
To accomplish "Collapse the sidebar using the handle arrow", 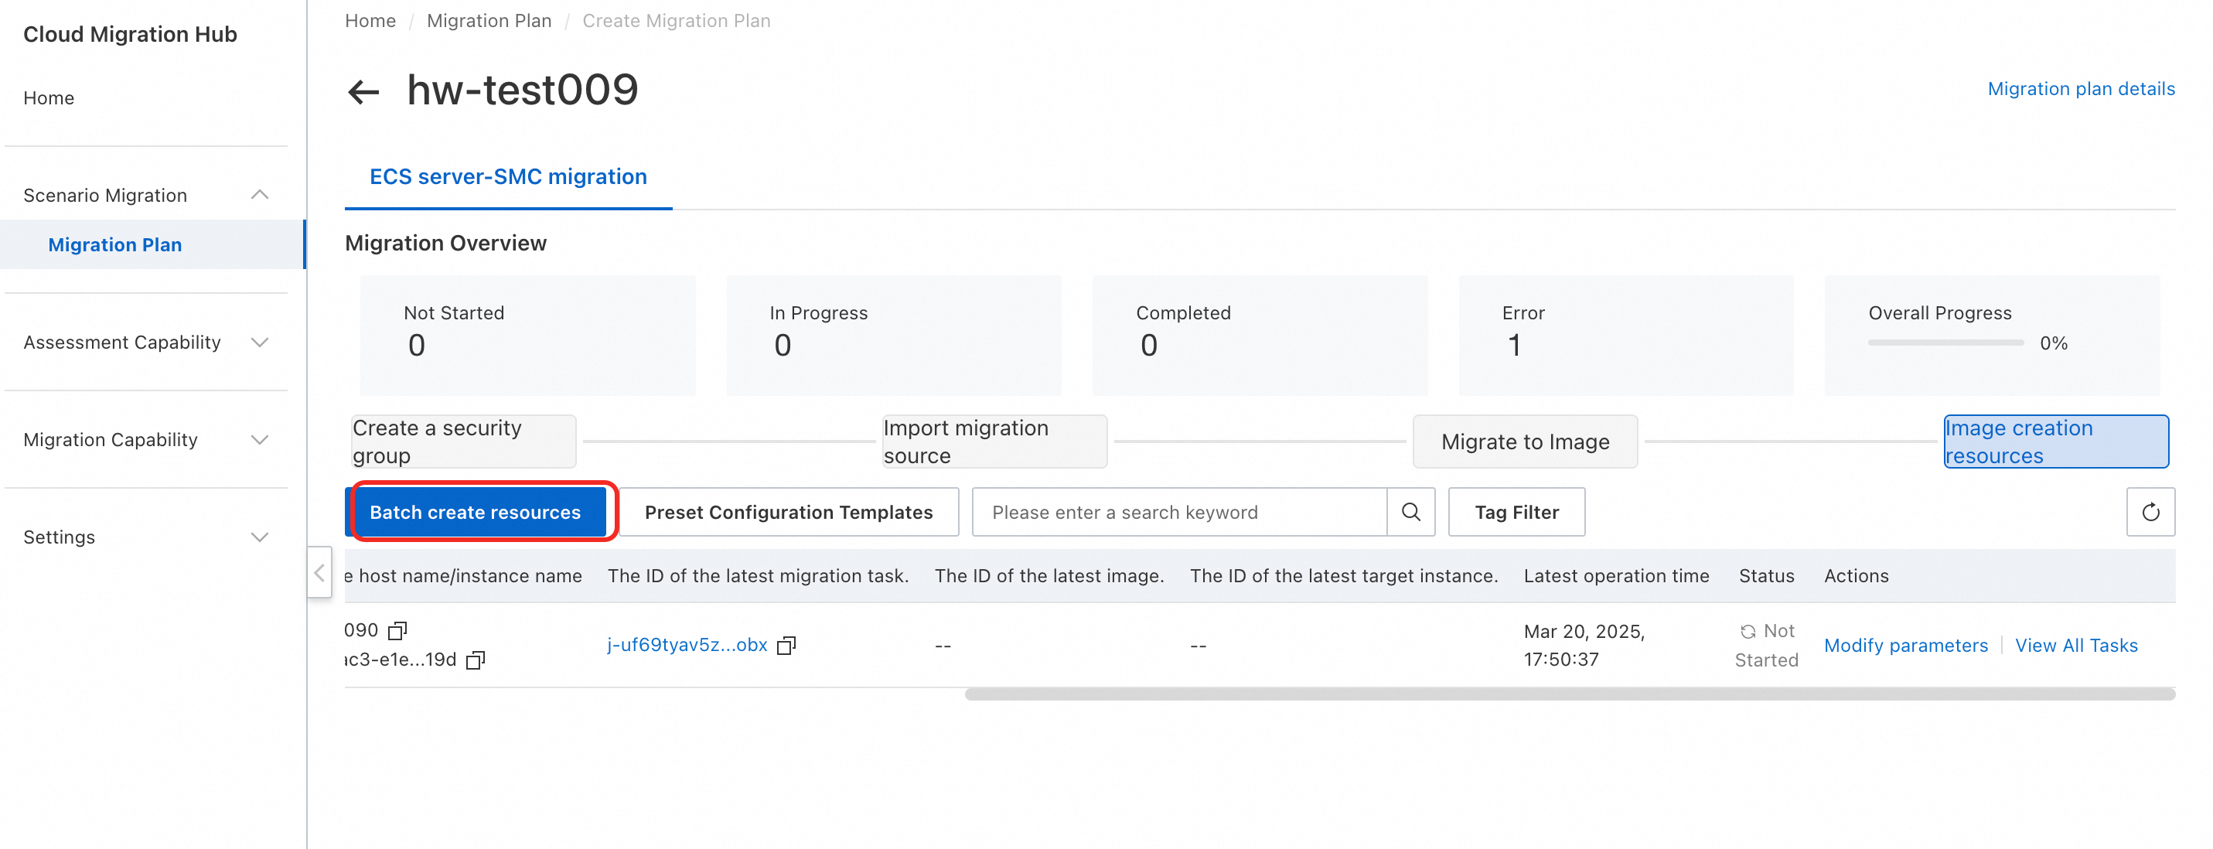I will coord(319,572).
